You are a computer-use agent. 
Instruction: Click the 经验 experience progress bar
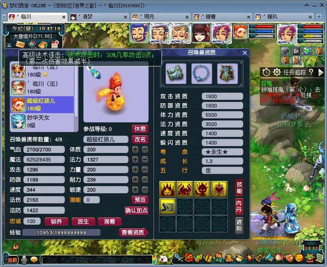[61, 232]
